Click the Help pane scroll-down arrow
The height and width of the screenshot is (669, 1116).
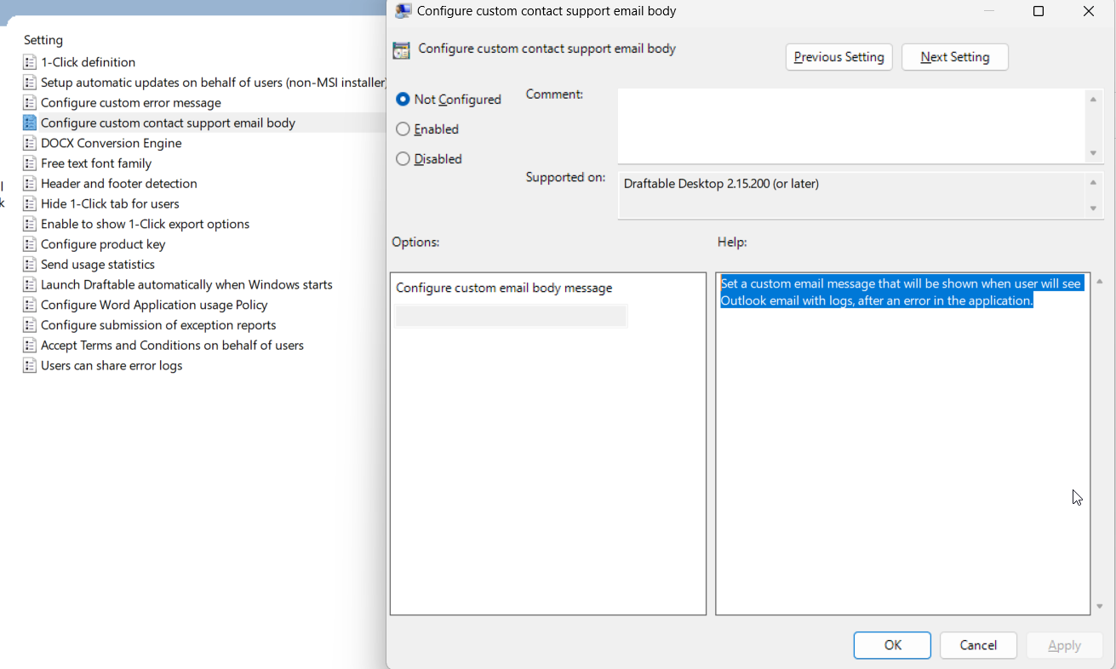pyautogui.click(x=1099, y=607)
